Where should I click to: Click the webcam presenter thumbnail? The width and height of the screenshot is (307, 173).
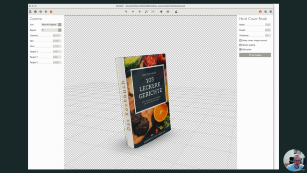point(294,160)
